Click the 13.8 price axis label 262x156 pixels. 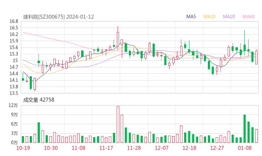point(14,87)
